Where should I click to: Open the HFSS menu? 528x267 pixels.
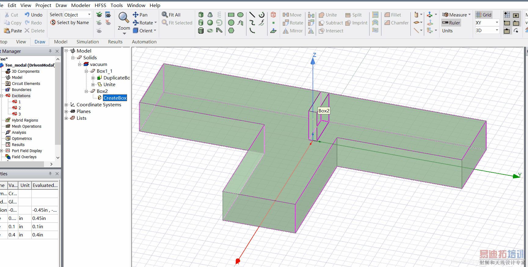point(100,5)
